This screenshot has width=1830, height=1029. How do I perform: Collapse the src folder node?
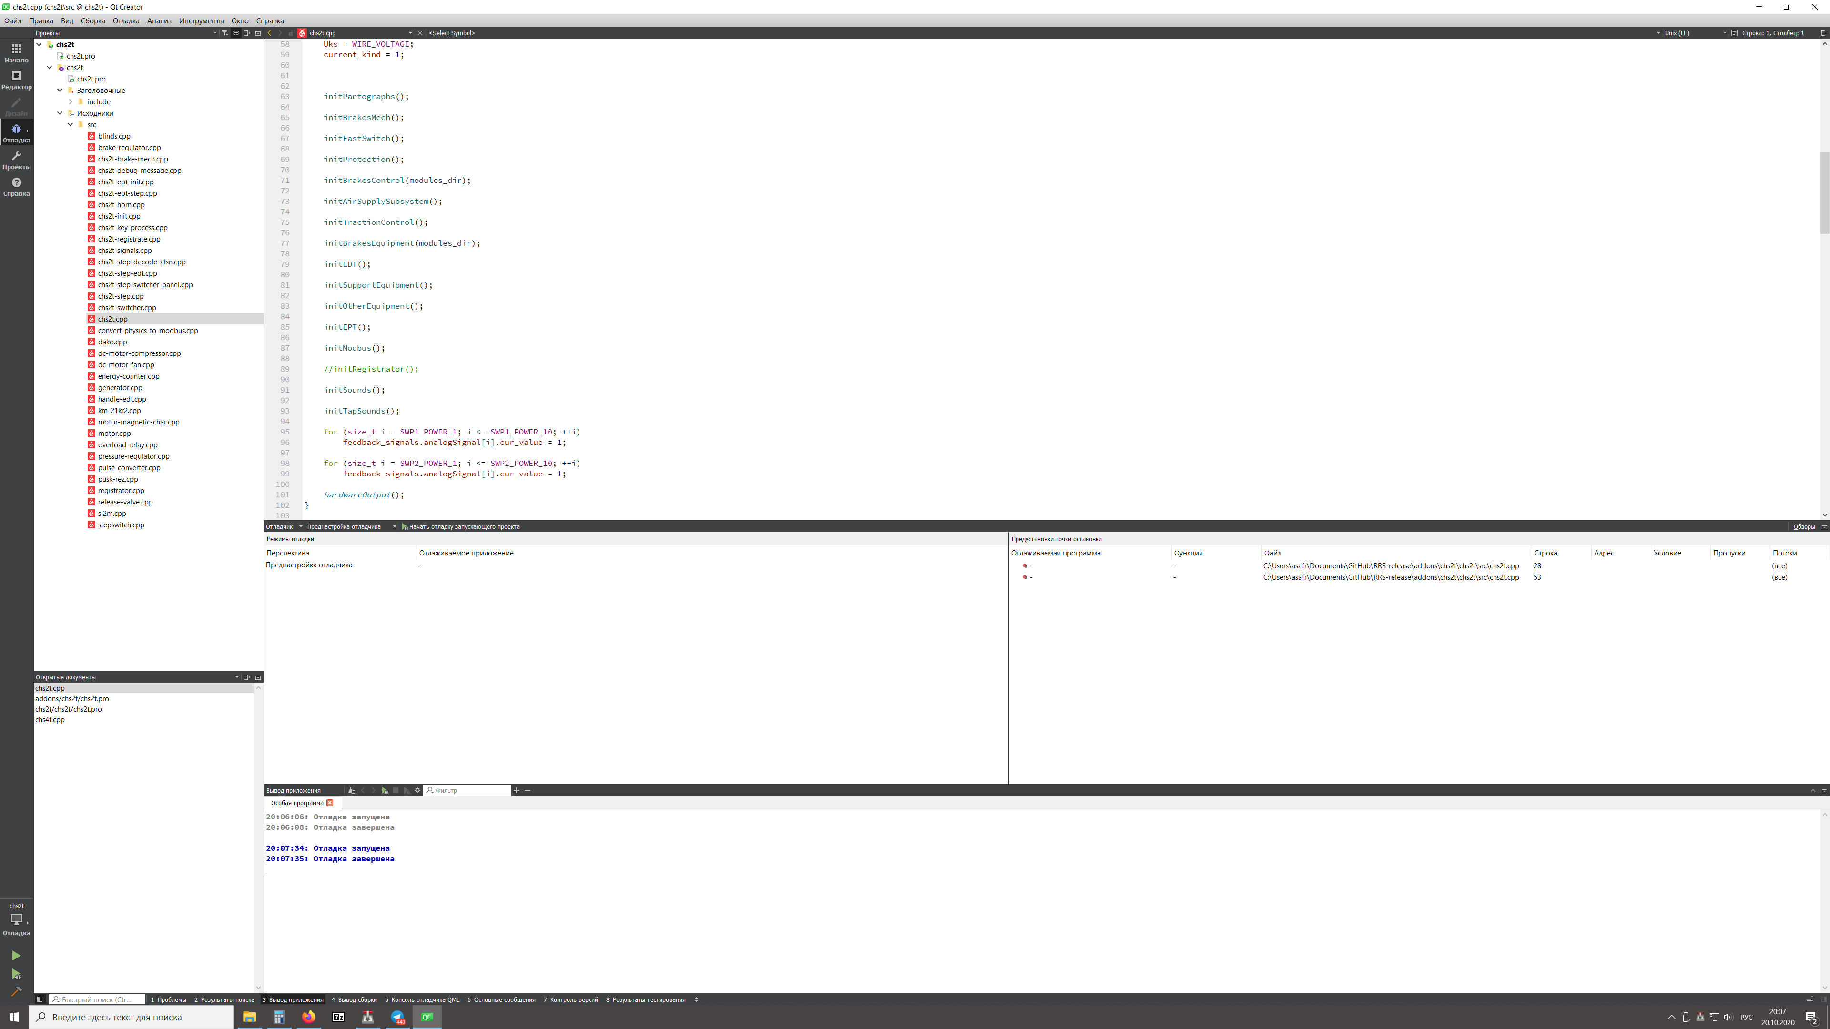(x=71, y=124)
